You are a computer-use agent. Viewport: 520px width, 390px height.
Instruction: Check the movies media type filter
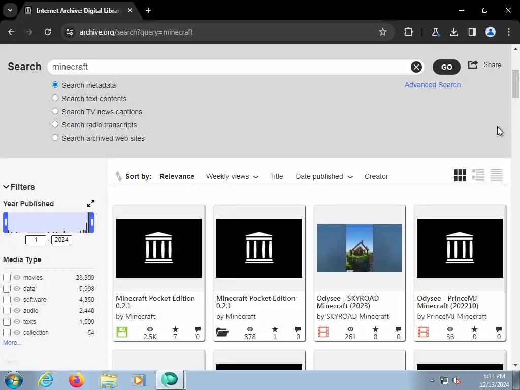click(7, 278)
